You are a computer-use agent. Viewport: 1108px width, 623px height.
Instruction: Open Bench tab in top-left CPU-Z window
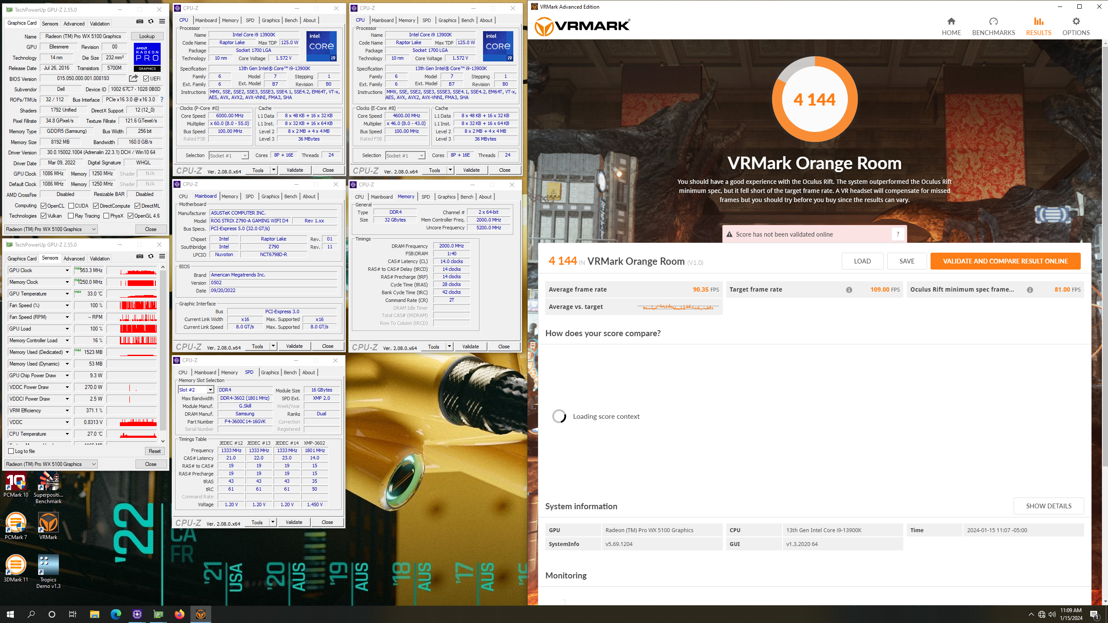click(x=291, y=20)
